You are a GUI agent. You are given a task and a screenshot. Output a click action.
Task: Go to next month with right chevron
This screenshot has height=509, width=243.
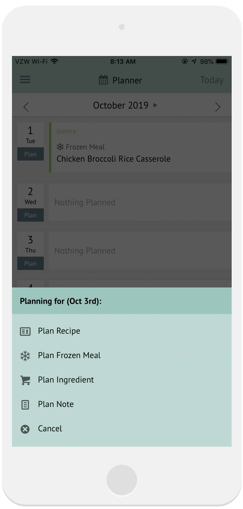[x=218, y=107]
